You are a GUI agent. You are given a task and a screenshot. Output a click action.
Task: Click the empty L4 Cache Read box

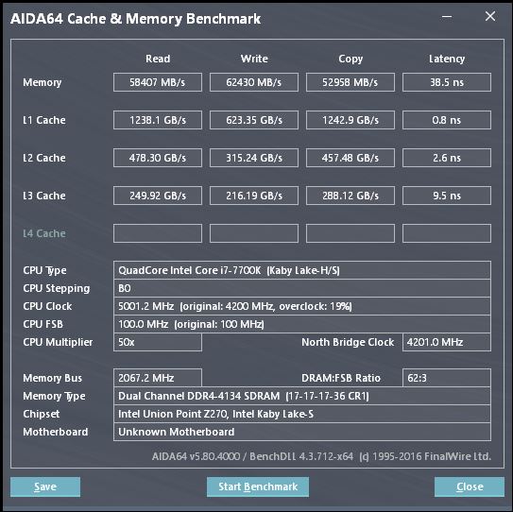[158, 233]
